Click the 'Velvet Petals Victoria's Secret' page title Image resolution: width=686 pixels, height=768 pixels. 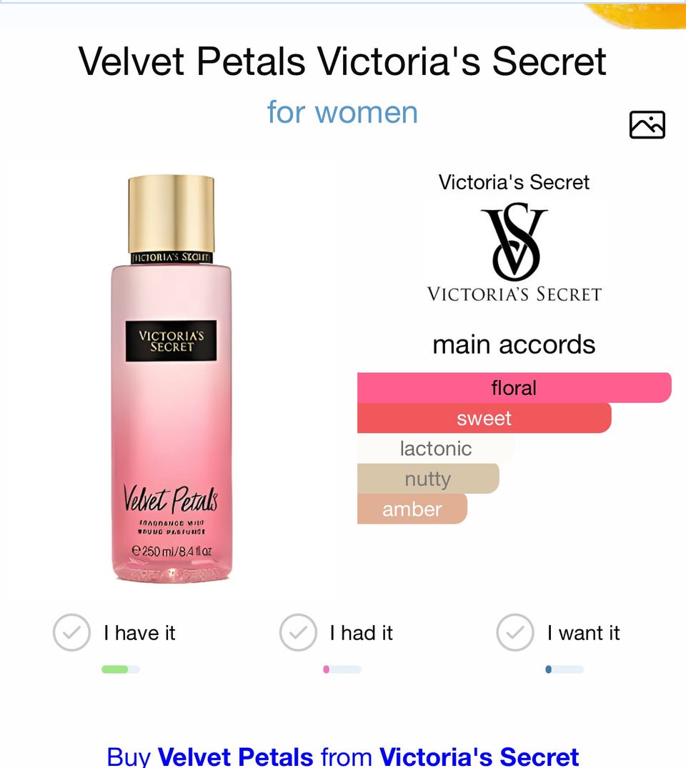pyautogui.click(x=342, y=61)
